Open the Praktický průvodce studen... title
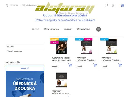130x97 pixels. coord(61,92)
